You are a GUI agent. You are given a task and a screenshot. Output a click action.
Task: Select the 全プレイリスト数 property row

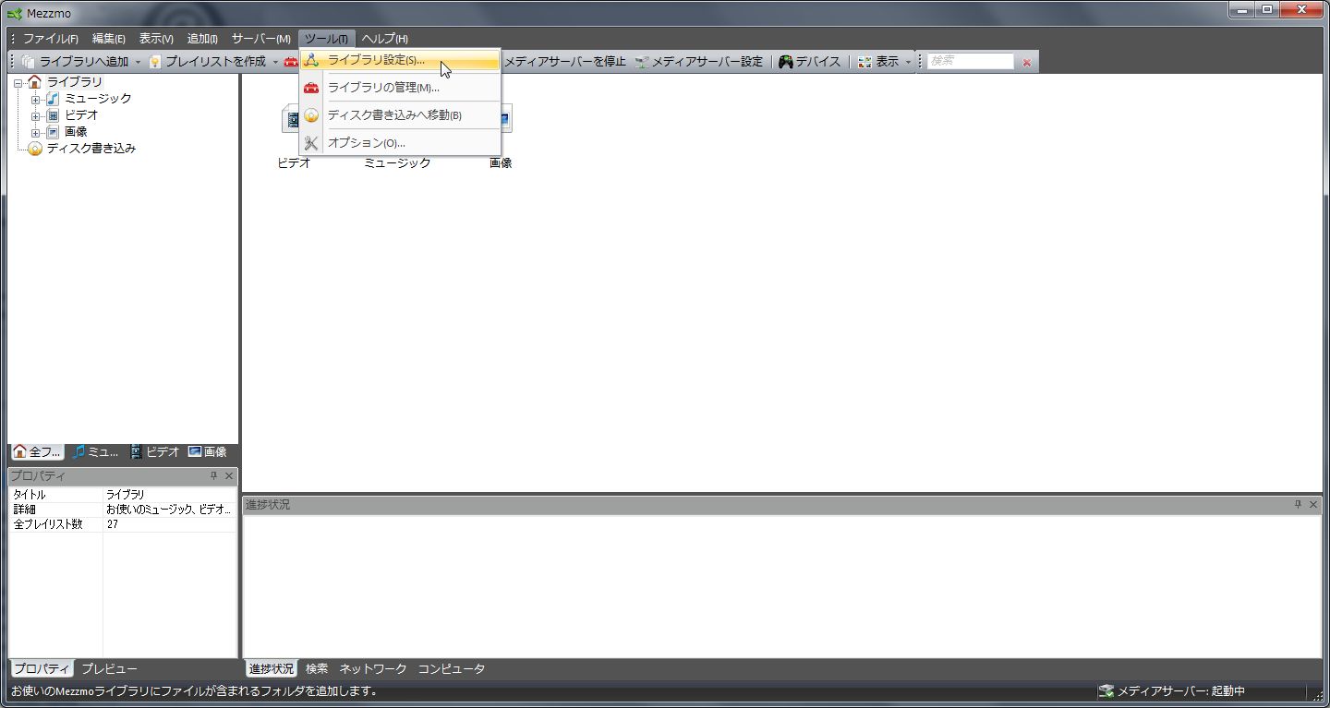(123, 524)
